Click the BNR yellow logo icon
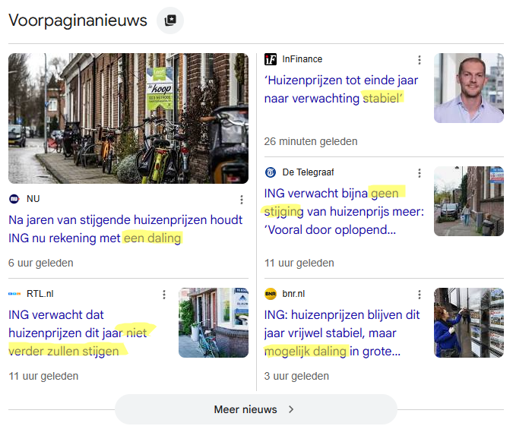 pos(271,294)
